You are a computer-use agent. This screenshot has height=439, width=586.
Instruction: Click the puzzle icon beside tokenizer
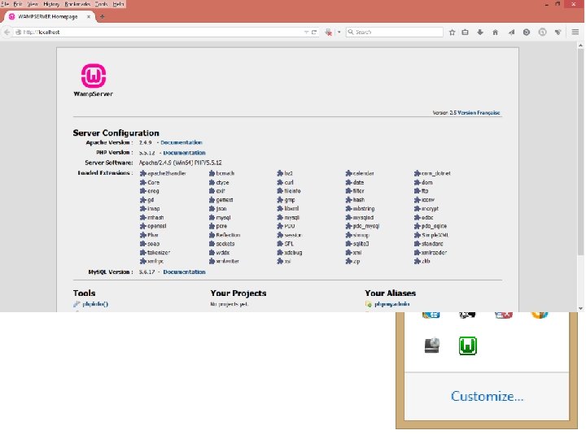click(x=142, y=253)
